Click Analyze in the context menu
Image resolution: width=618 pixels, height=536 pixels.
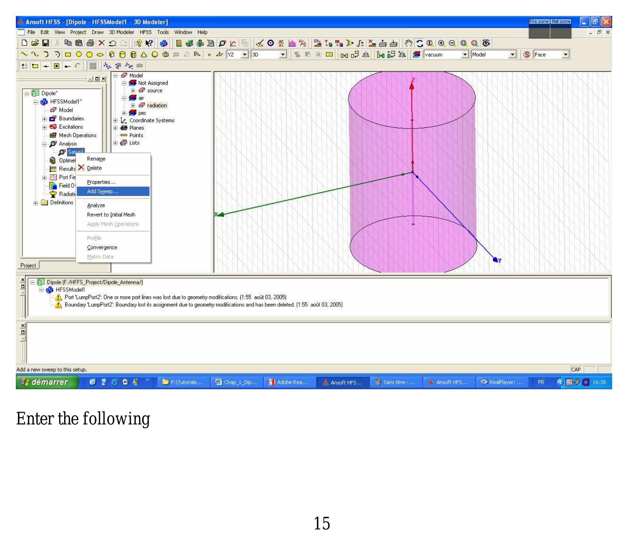(x=95, y=205)
